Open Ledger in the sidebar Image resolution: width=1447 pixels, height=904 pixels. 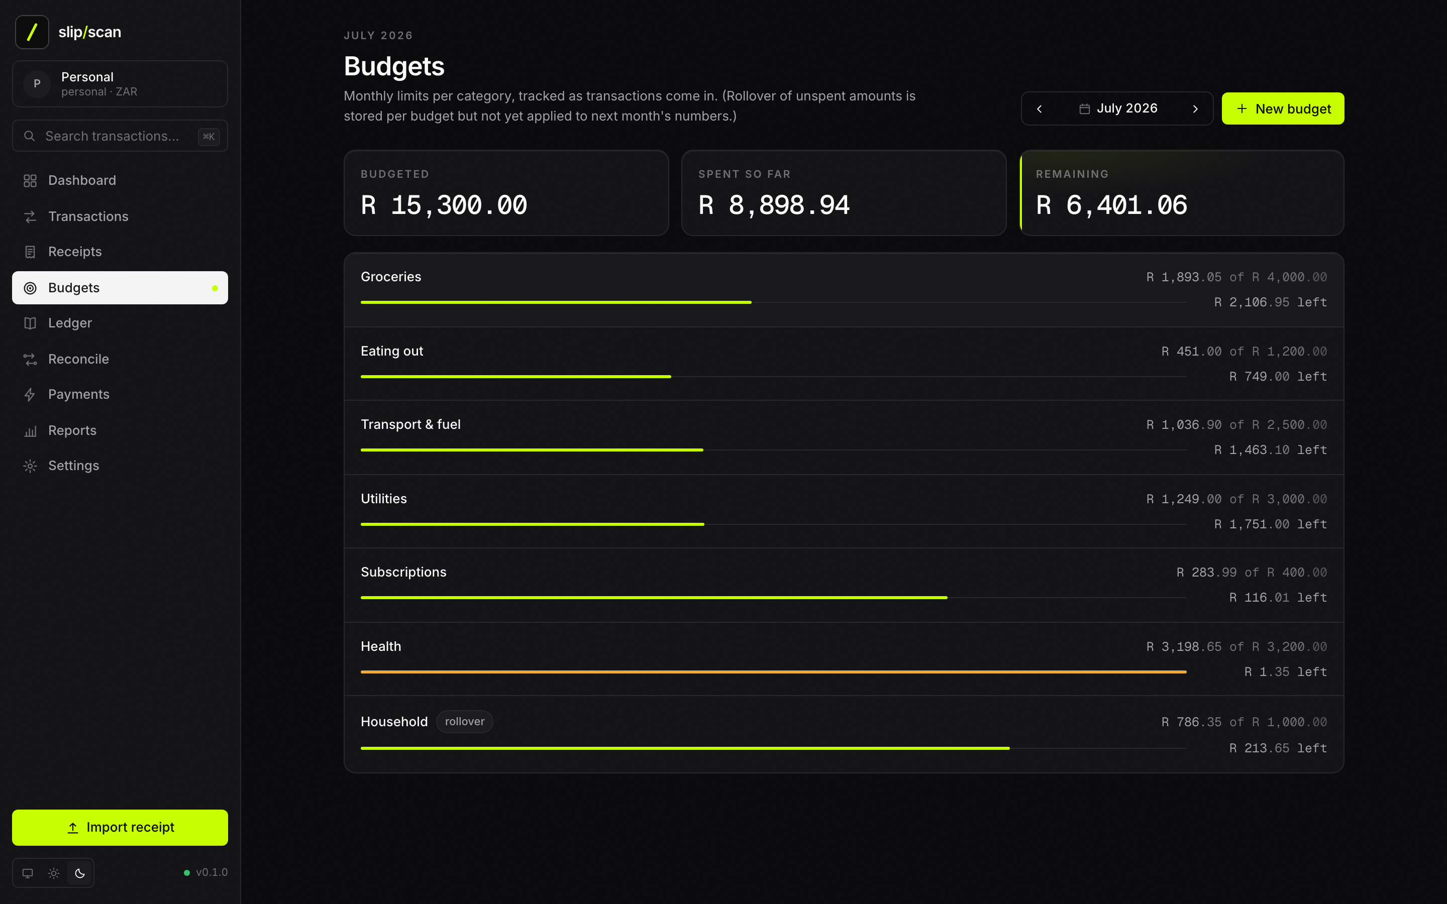pyautogui.click(x=120, y=323)
